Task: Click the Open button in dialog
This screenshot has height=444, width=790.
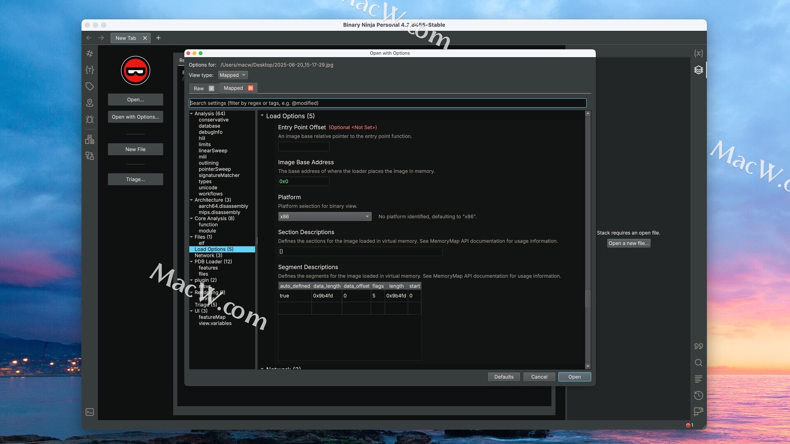Action: click(574, 377)
